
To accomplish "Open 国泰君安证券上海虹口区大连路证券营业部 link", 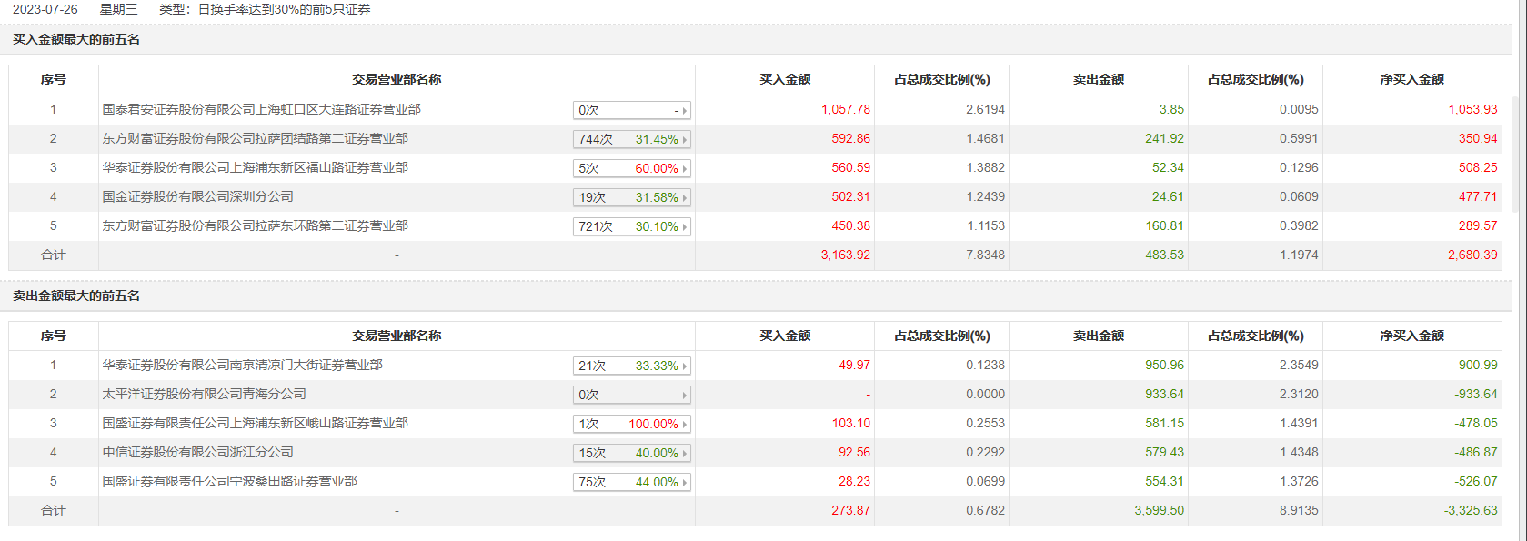I will pyautogui.click(x=261, y=109).
